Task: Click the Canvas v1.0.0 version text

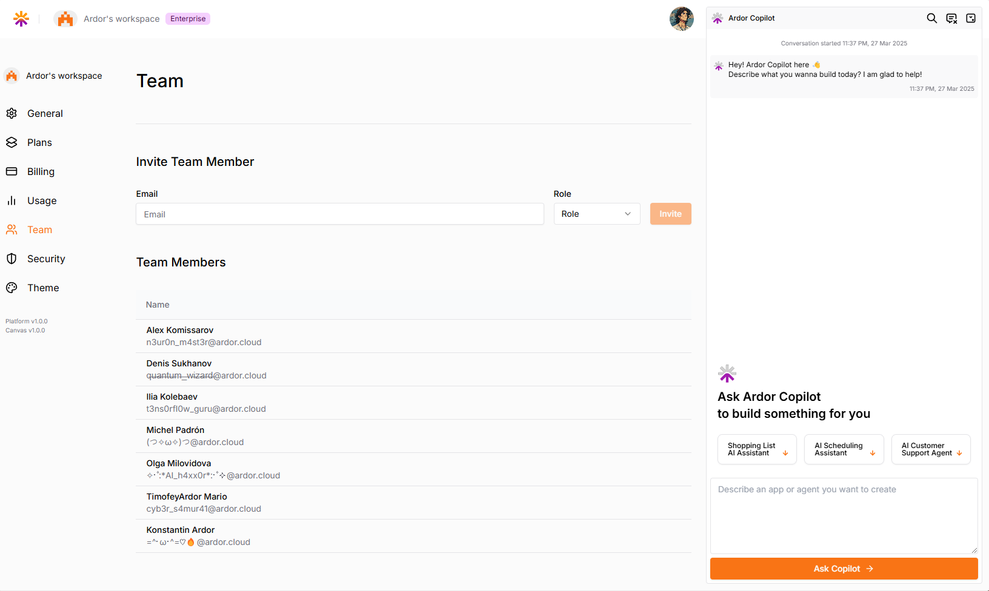Action: (25, 330)
